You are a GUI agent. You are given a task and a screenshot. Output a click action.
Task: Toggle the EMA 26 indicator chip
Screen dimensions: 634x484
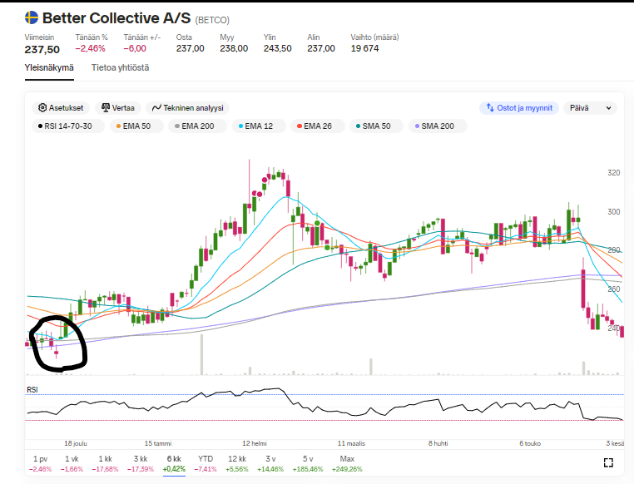click(x=317, y=126)
